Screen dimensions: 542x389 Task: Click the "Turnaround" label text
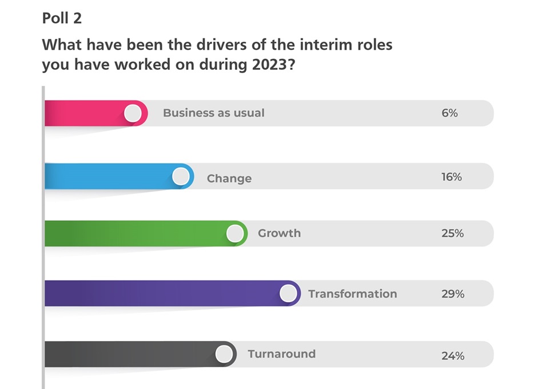click(x=281, y=354)
